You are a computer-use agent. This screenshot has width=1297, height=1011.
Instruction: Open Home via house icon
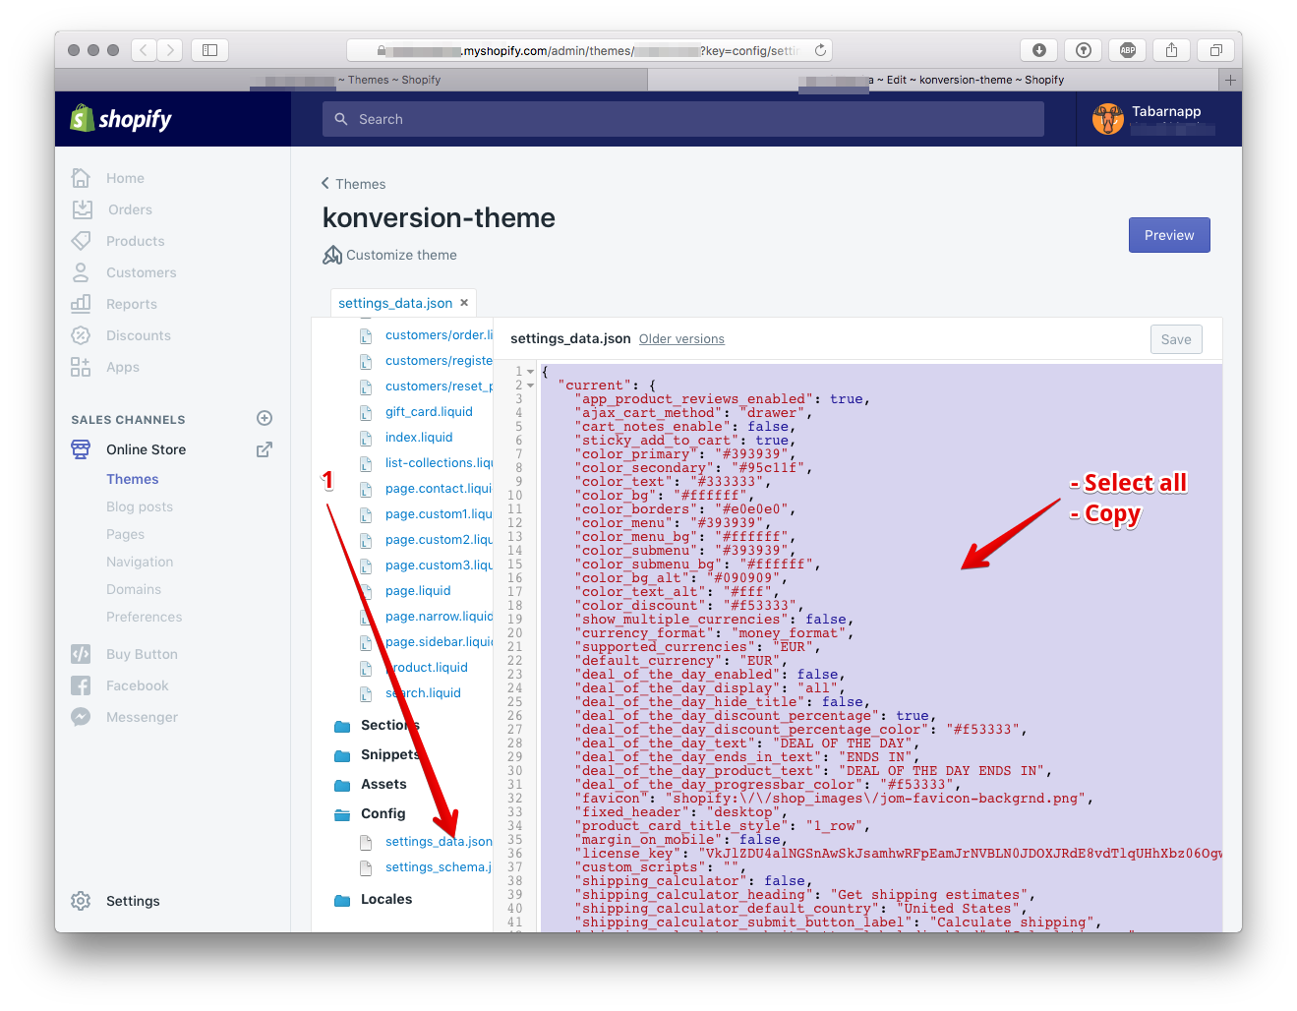81,178
